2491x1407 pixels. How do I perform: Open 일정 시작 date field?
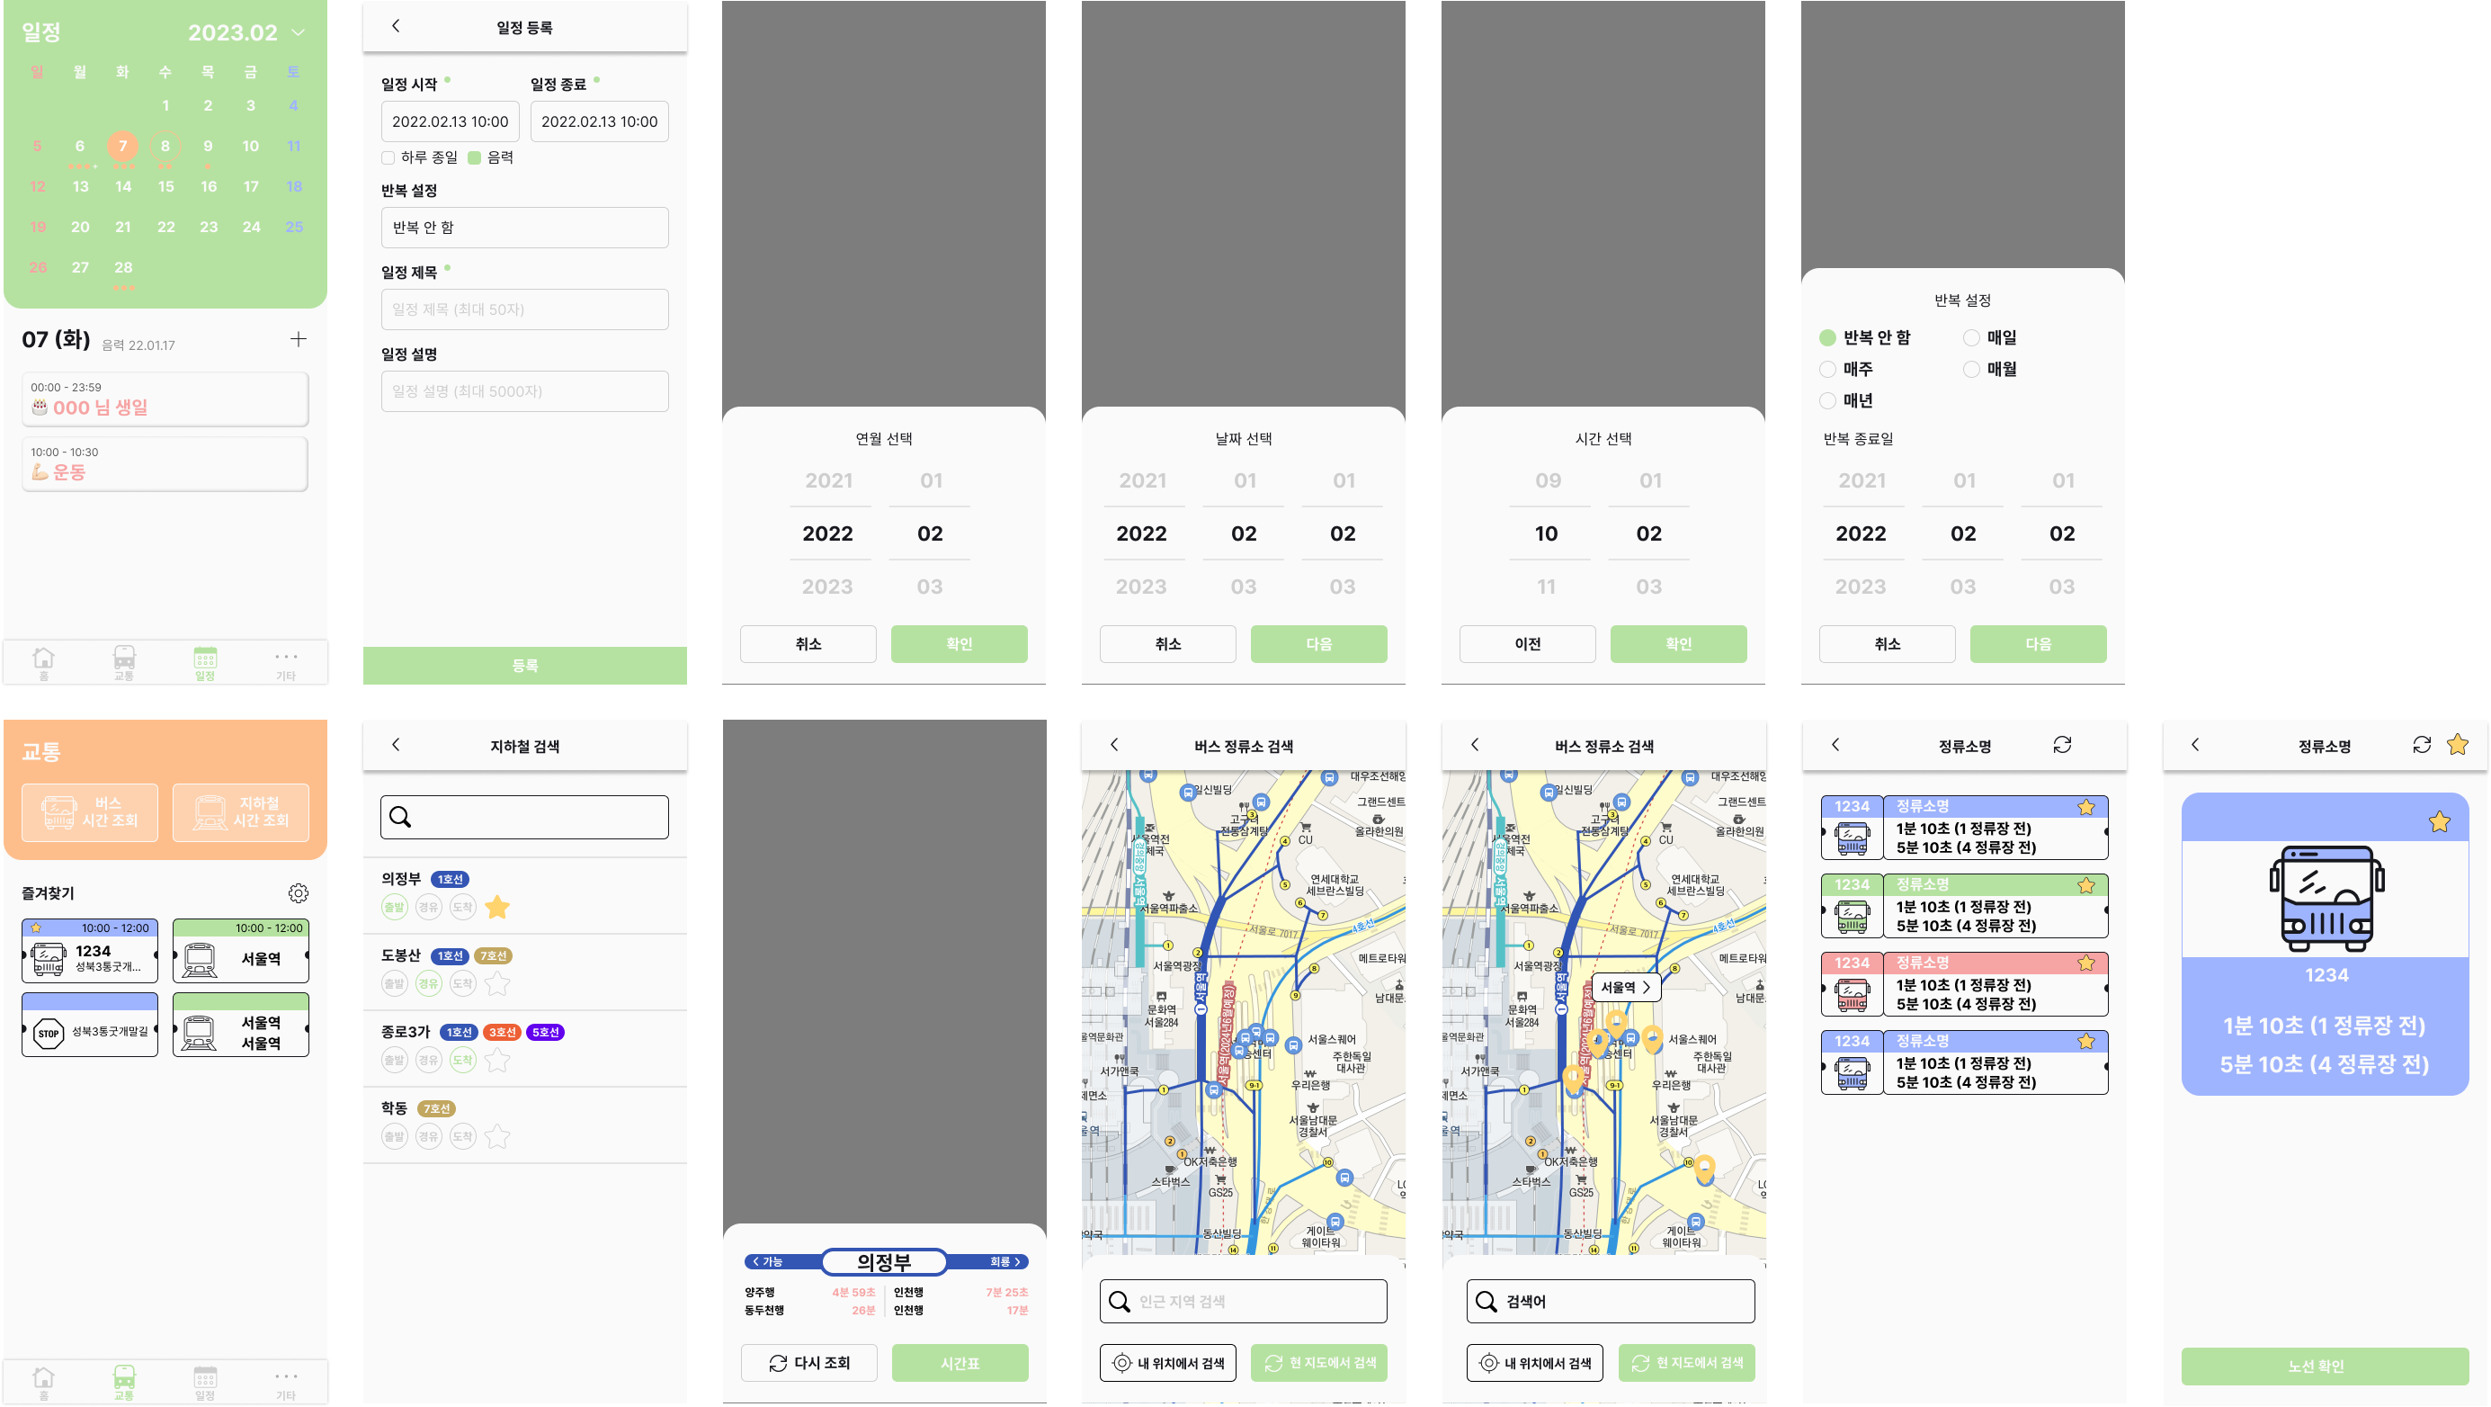[x=450, y=122]
